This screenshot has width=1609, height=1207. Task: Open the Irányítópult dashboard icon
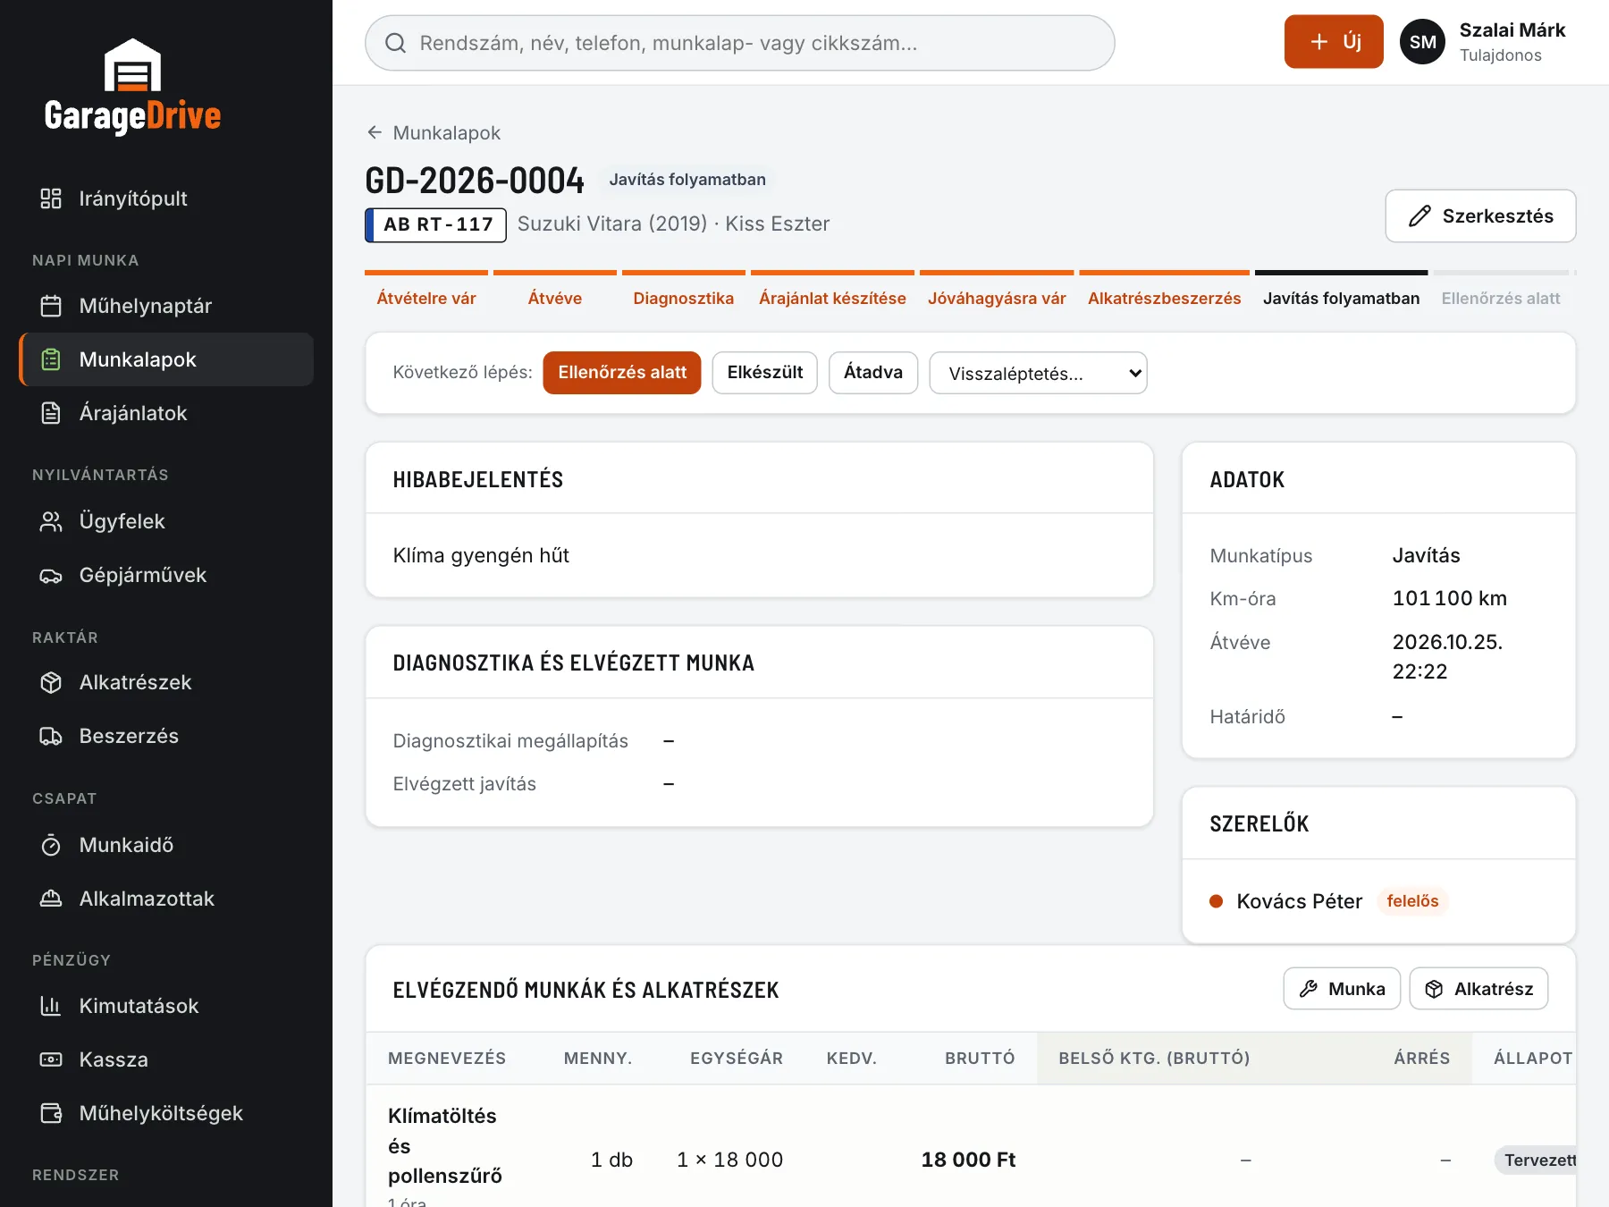(x=51, y=198)
